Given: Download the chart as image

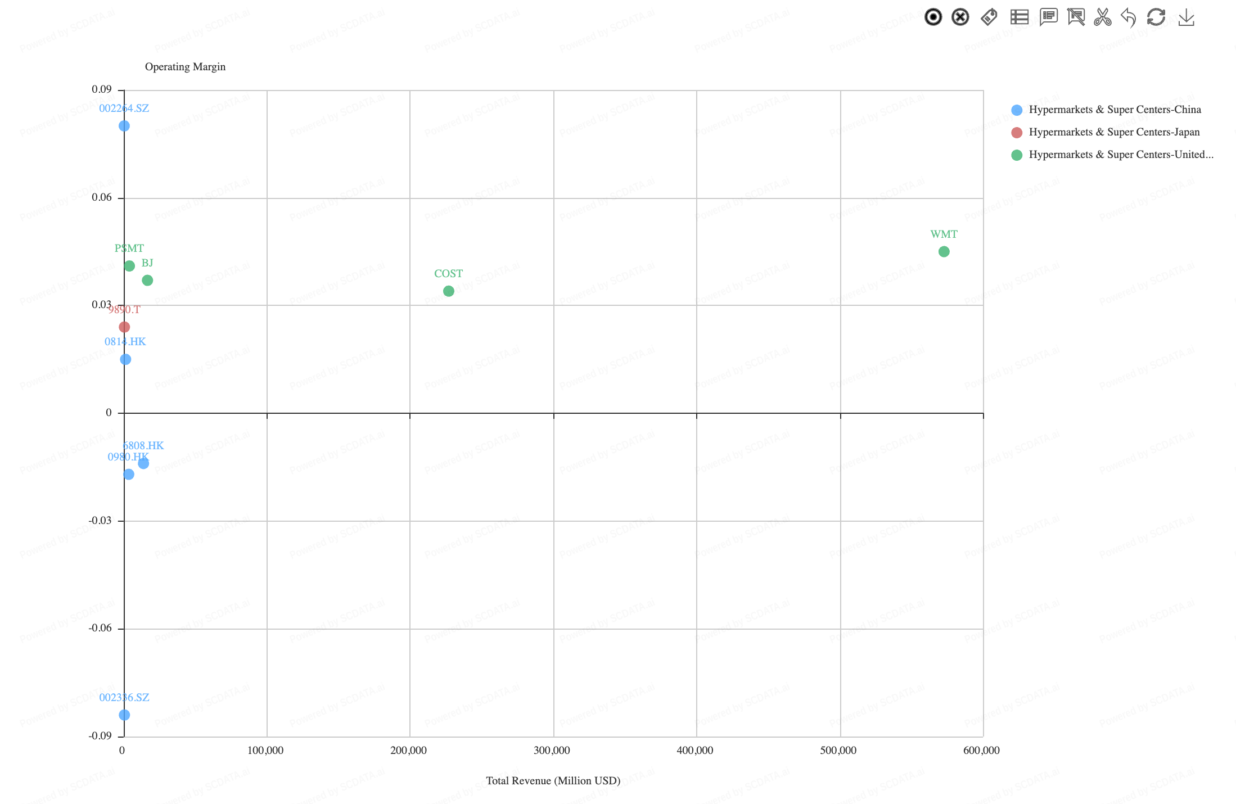Looking at the screenshot, I should tap(1186, 17).
